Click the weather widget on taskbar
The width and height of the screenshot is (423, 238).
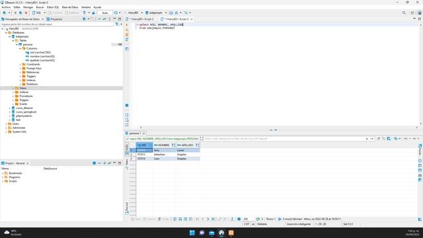[13, 233]
